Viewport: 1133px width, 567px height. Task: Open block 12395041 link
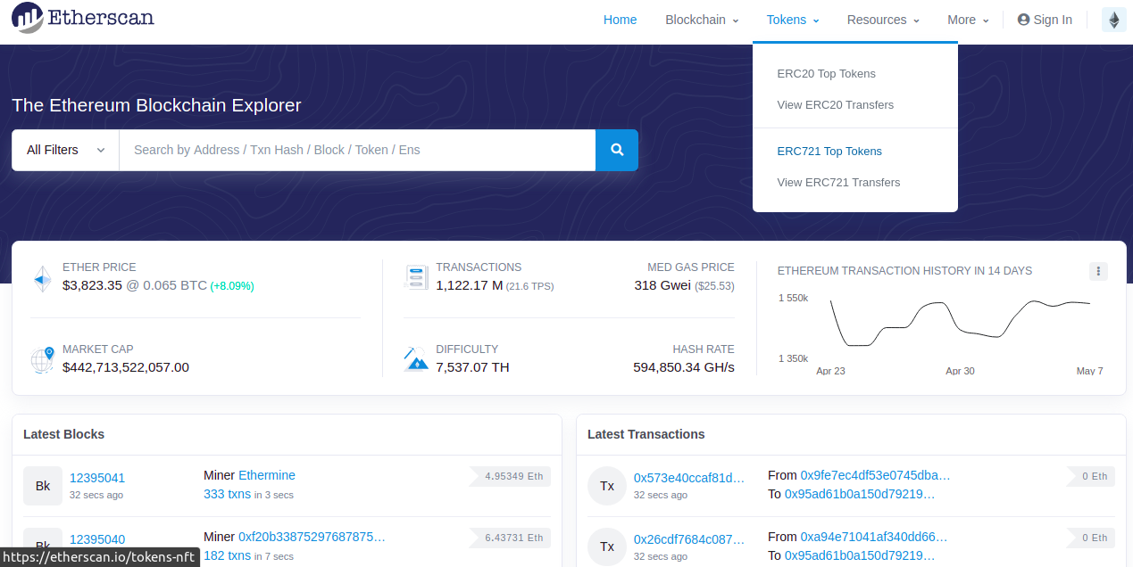[x=97, y=478]
